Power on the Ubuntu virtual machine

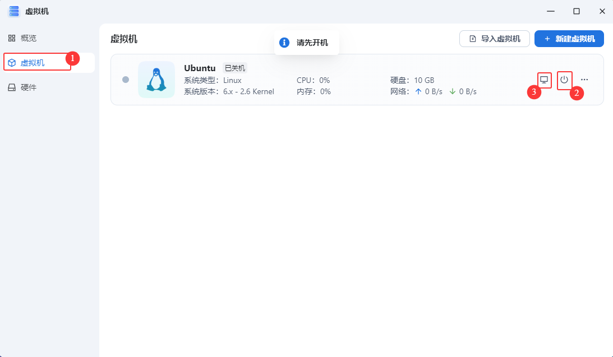pyautogui.click(x=564, y=80)
